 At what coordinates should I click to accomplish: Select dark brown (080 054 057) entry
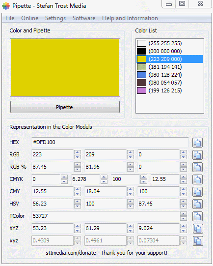(170, 83)
